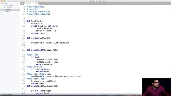Click the line 'if head is None:'
Image resolution: width=171 pixels, height=96 pixels.
point(41,69)
